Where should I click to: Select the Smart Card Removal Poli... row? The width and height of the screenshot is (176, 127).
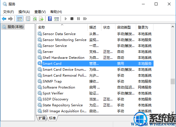(x=96, y=76)
